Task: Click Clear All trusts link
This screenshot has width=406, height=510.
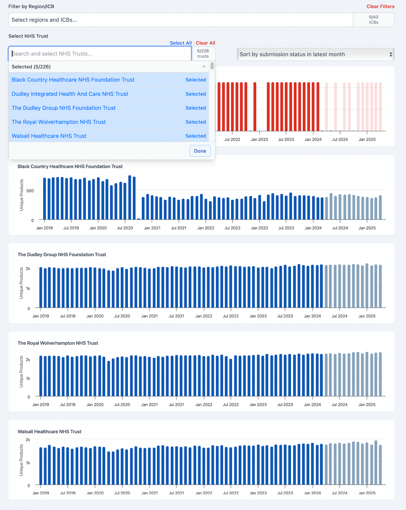Action: point(205,43)
